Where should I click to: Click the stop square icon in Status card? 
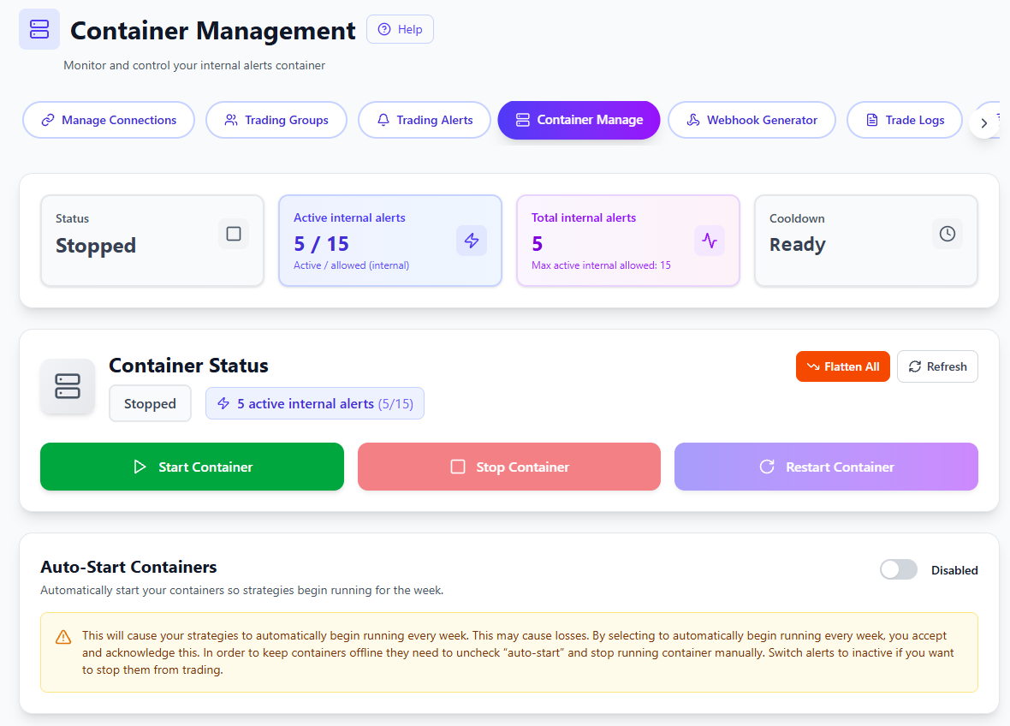point(234,234)
